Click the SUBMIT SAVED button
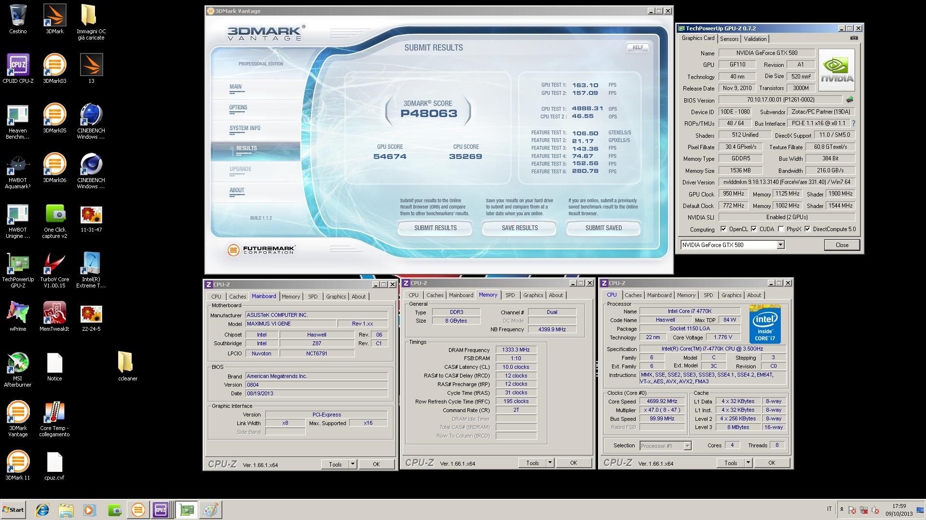926x520 pixels. [603, 228]
